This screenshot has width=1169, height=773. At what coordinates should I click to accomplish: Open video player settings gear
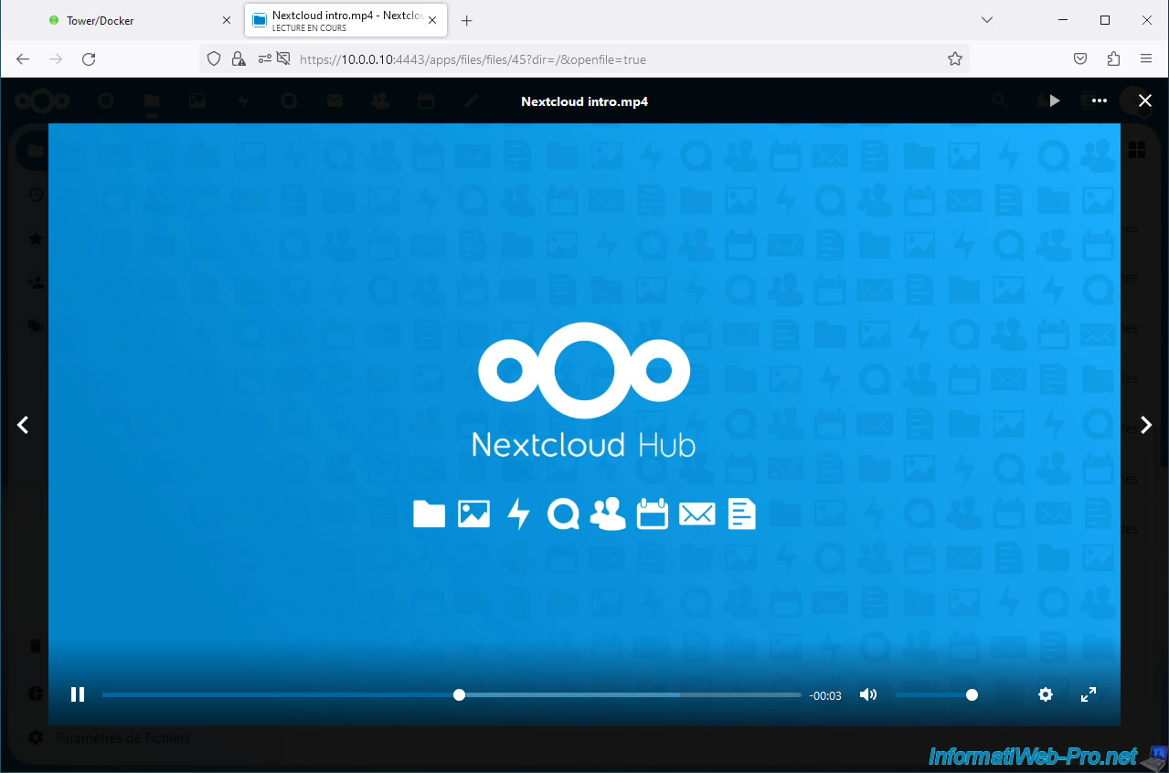[x=1046, y=694]
